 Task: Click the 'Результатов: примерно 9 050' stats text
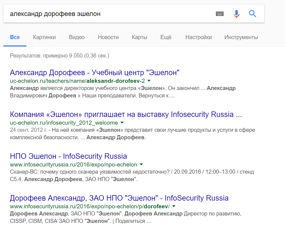click(x=59, y=56)
